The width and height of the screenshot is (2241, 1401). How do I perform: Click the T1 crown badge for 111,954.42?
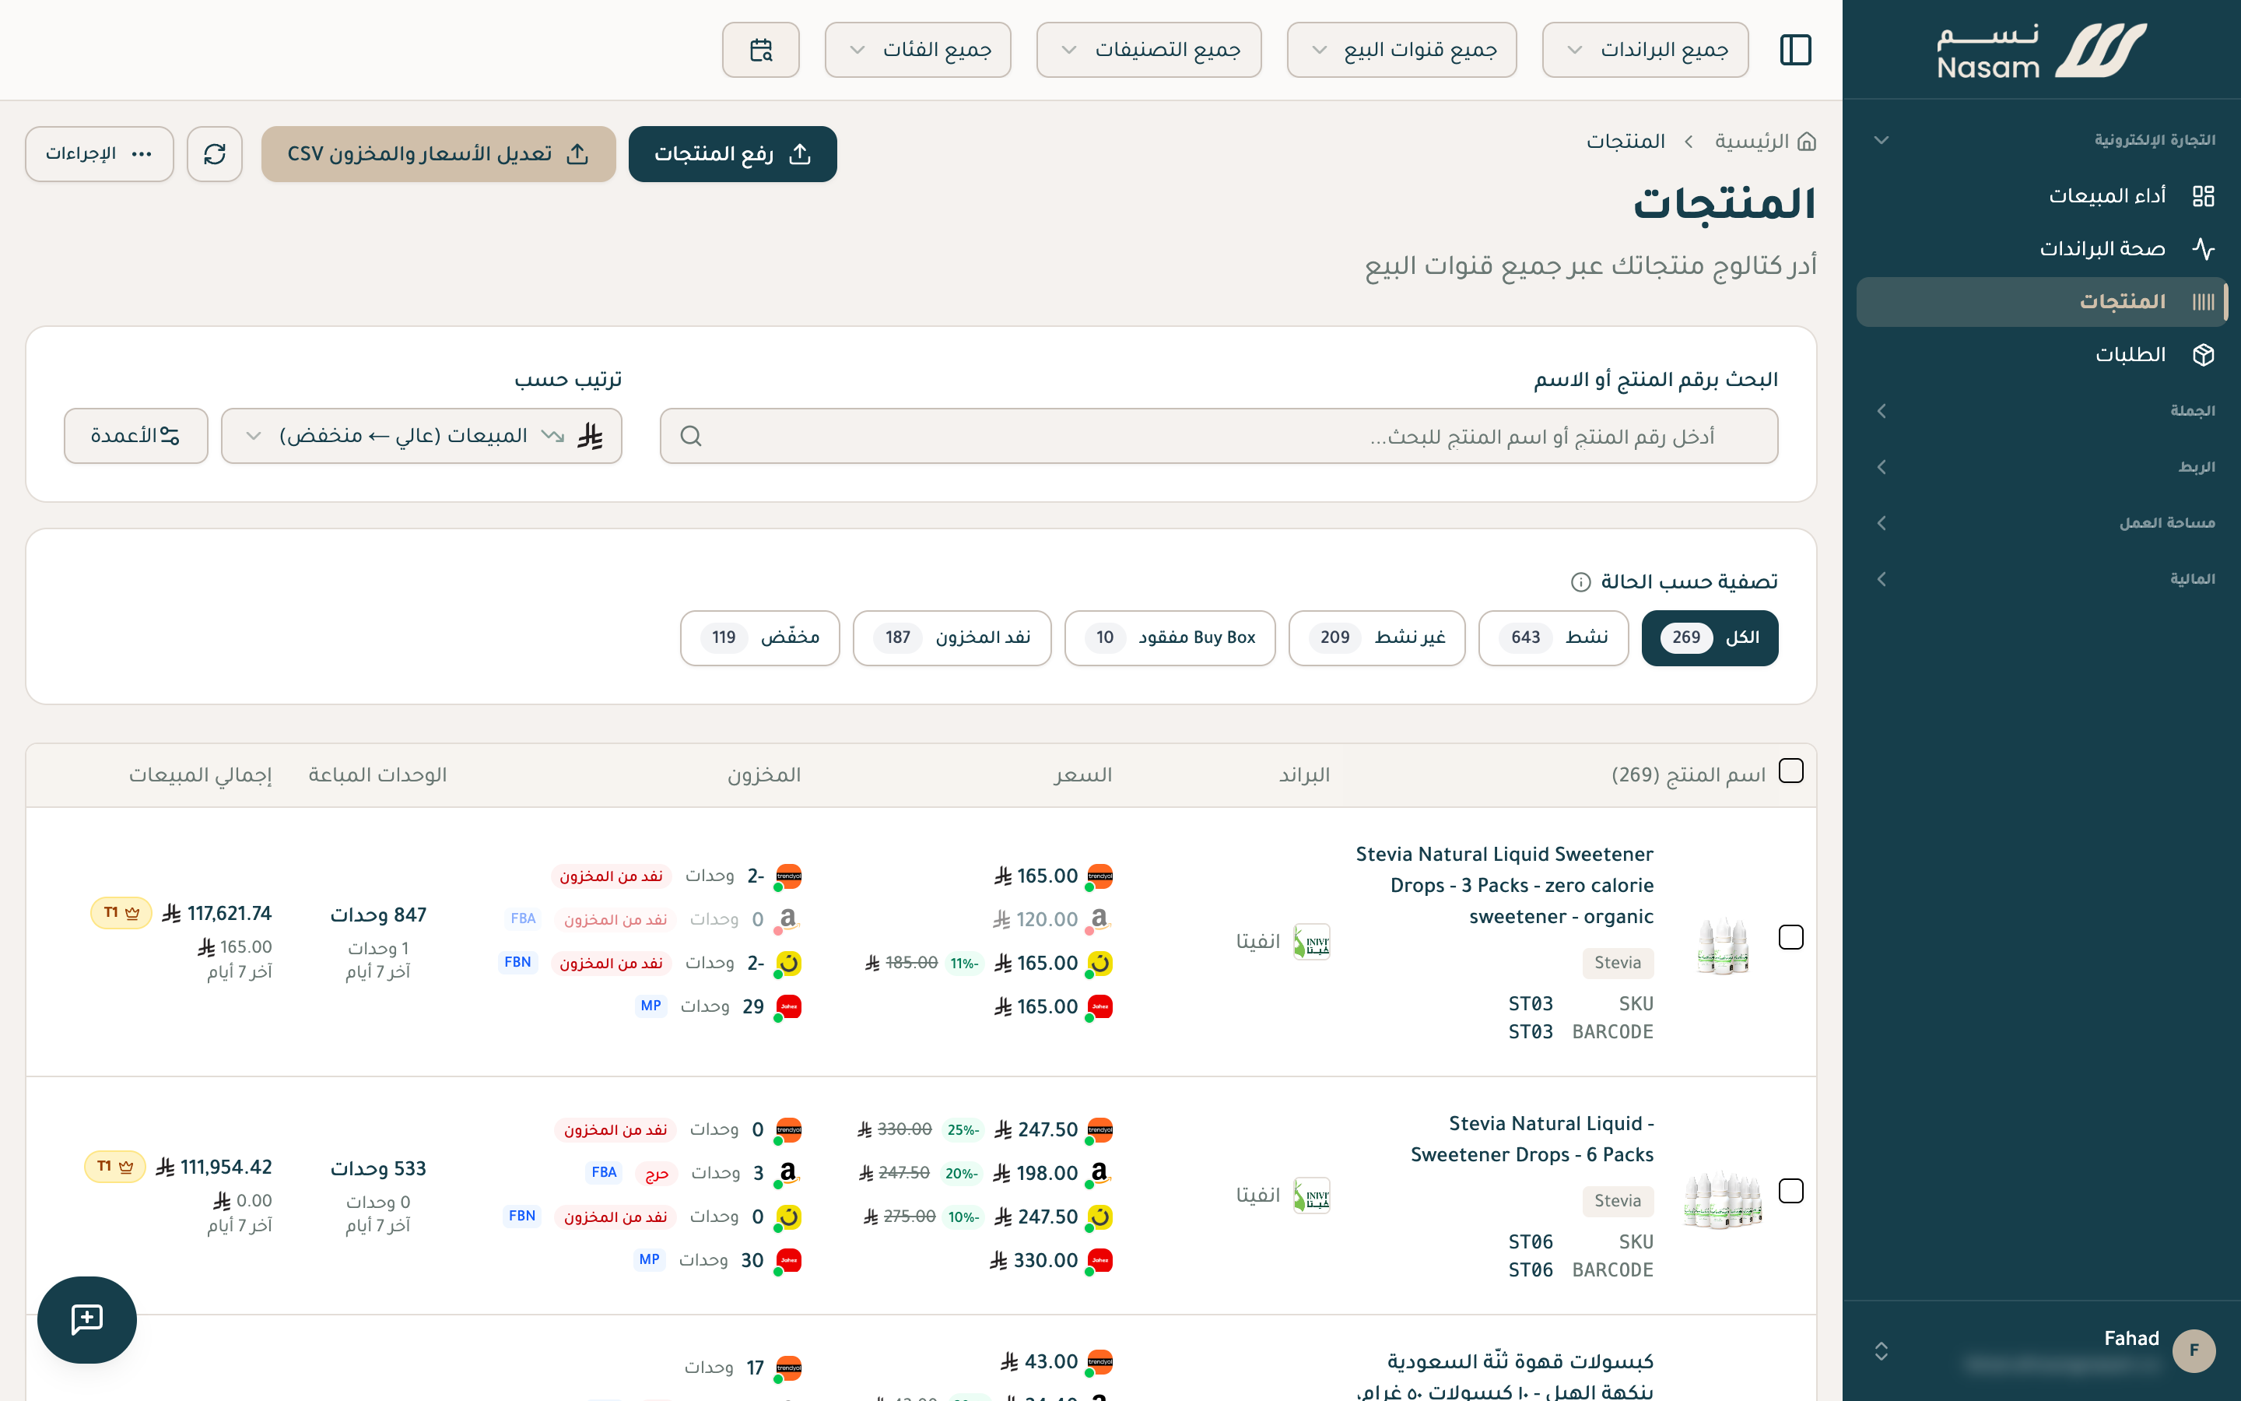click(116, 1167)
